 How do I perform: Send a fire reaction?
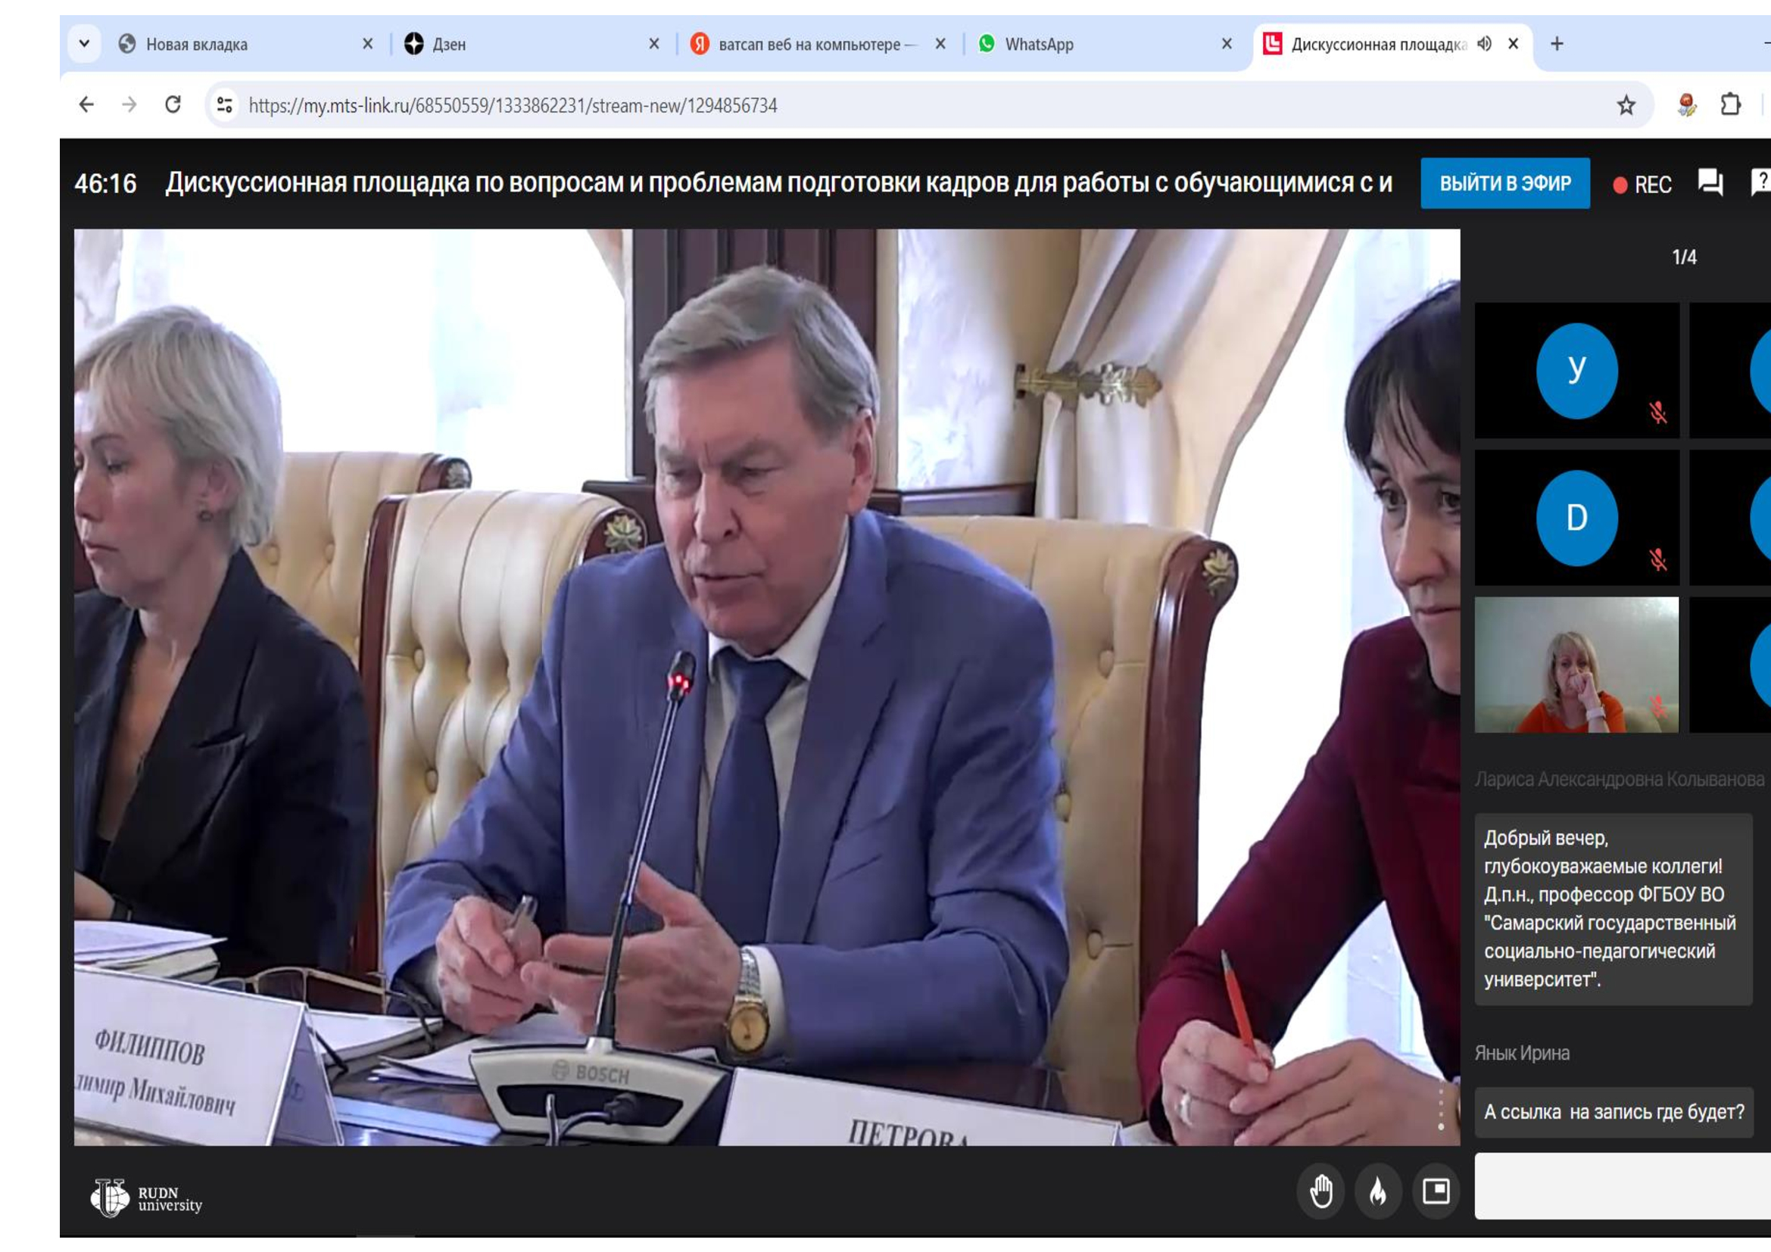click(1377, 1191)
